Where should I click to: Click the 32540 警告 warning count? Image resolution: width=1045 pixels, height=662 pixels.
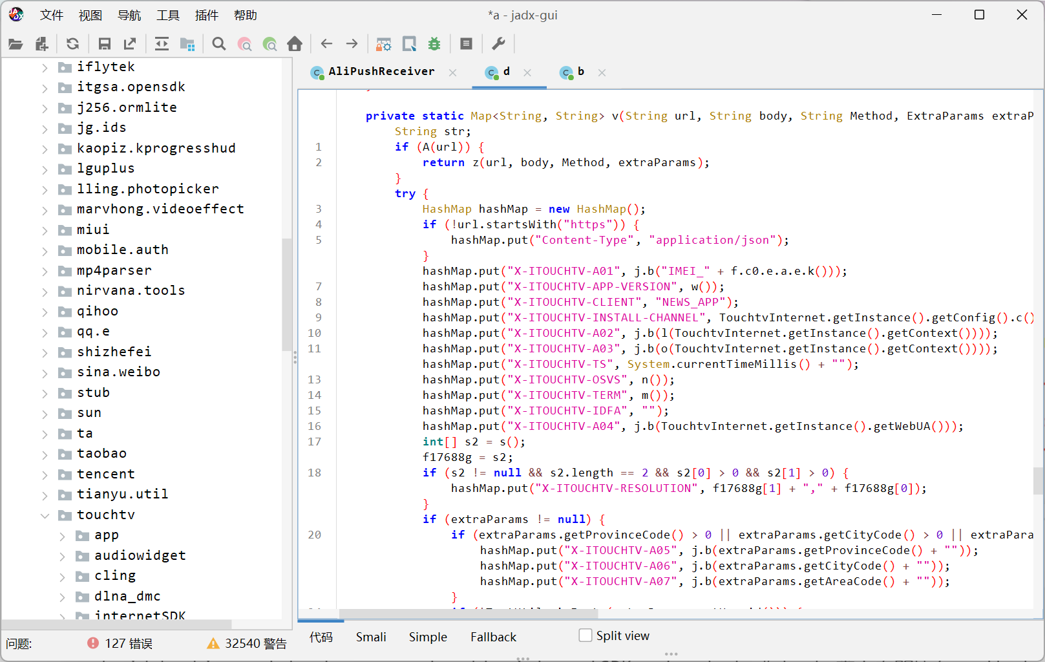point(256,643)
